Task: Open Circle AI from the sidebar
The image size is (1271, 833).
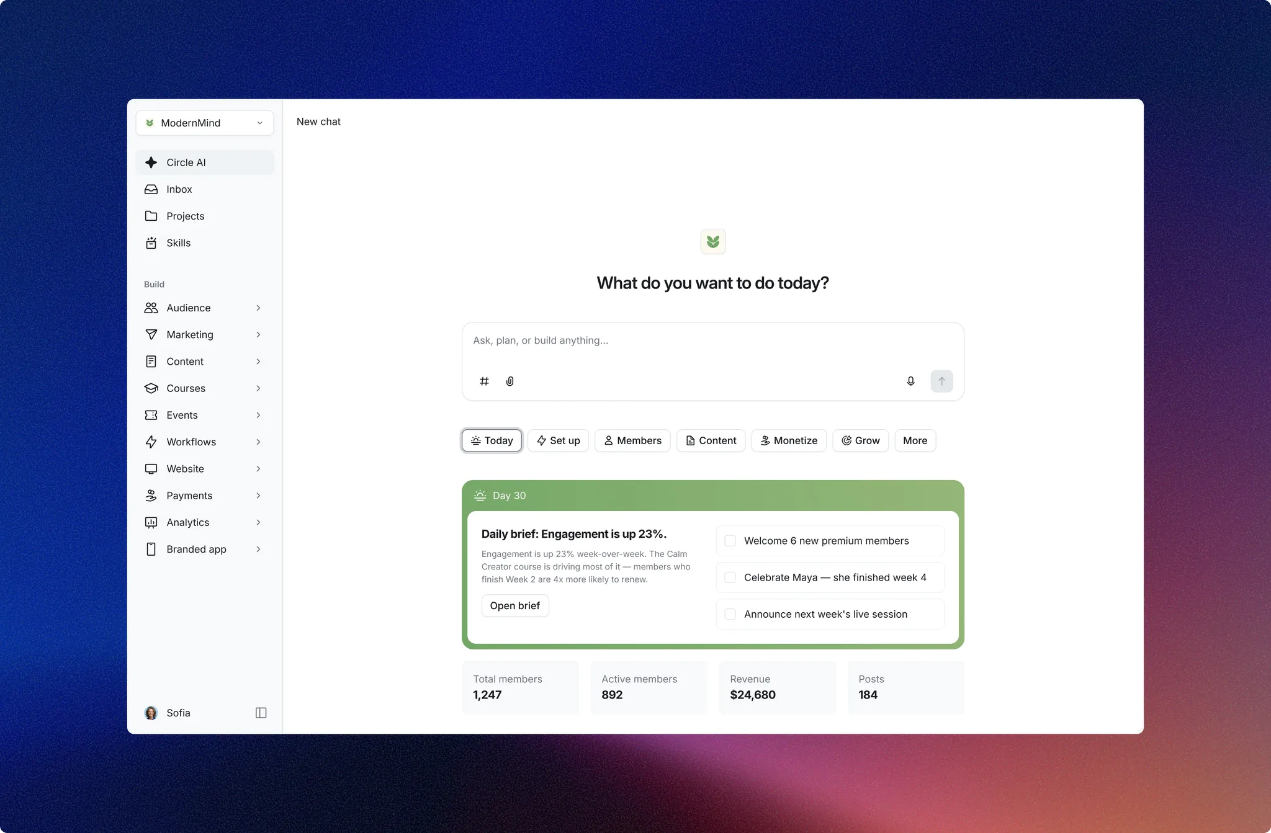Action: click(x=204, y=163)
